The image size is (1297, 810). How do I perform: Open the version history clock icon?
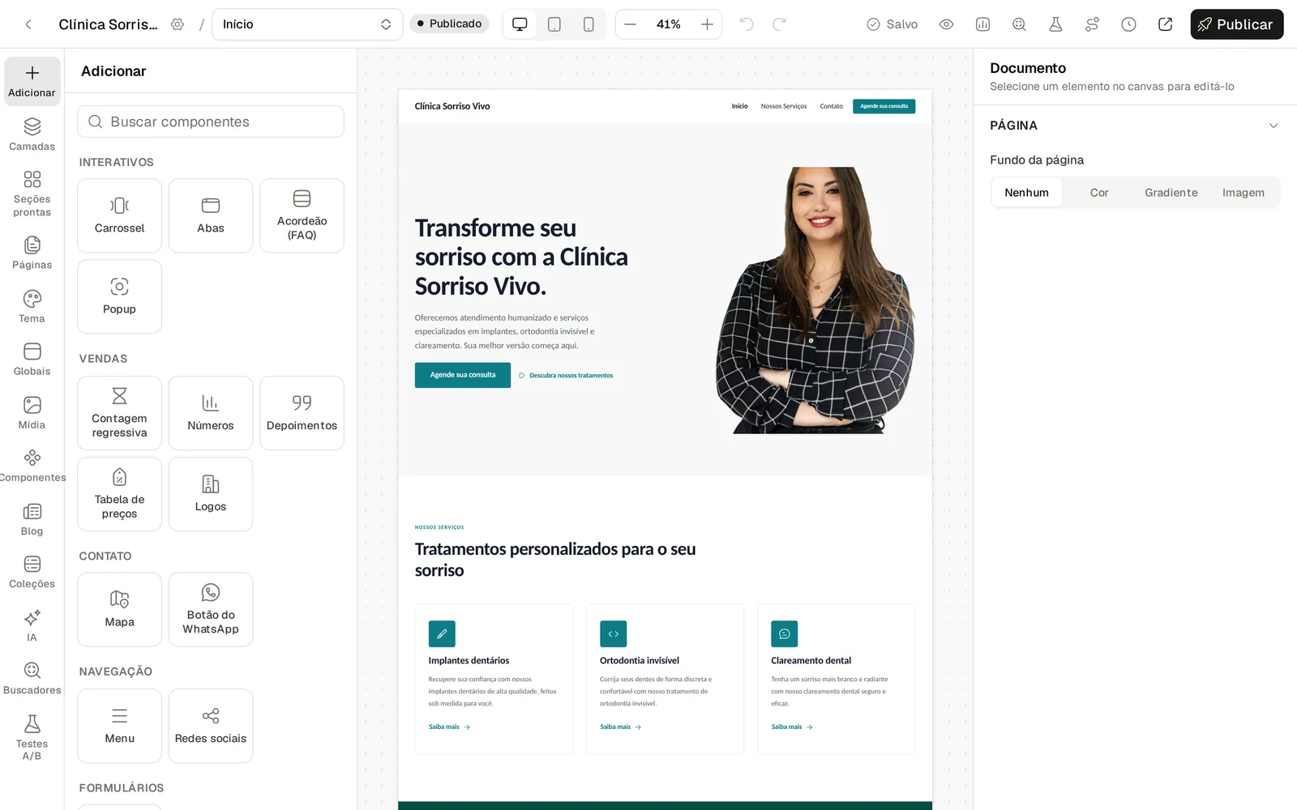[x=1128, y=24]
